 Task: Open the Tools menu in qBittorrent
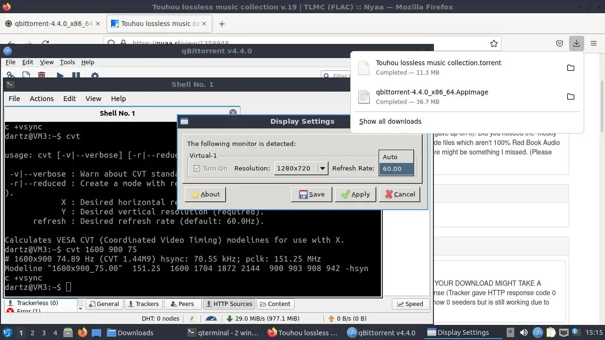[67, 62]
